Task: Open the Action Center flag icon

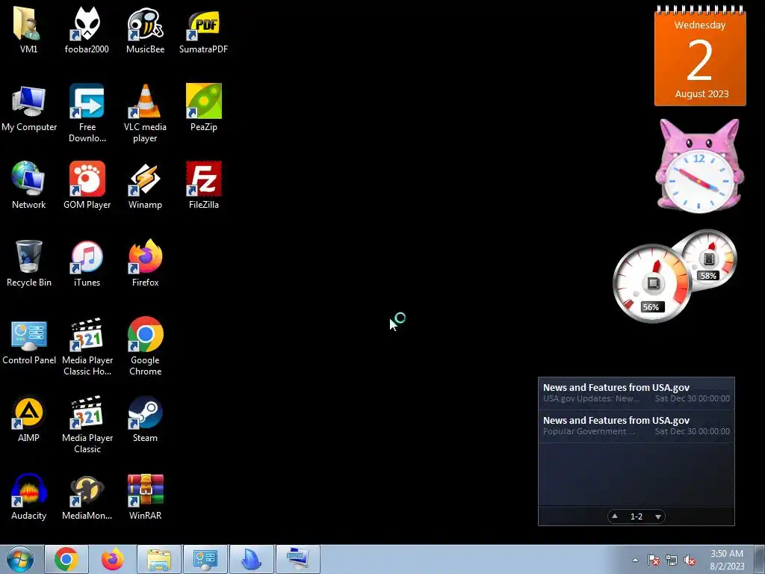Action: [653, 560]
